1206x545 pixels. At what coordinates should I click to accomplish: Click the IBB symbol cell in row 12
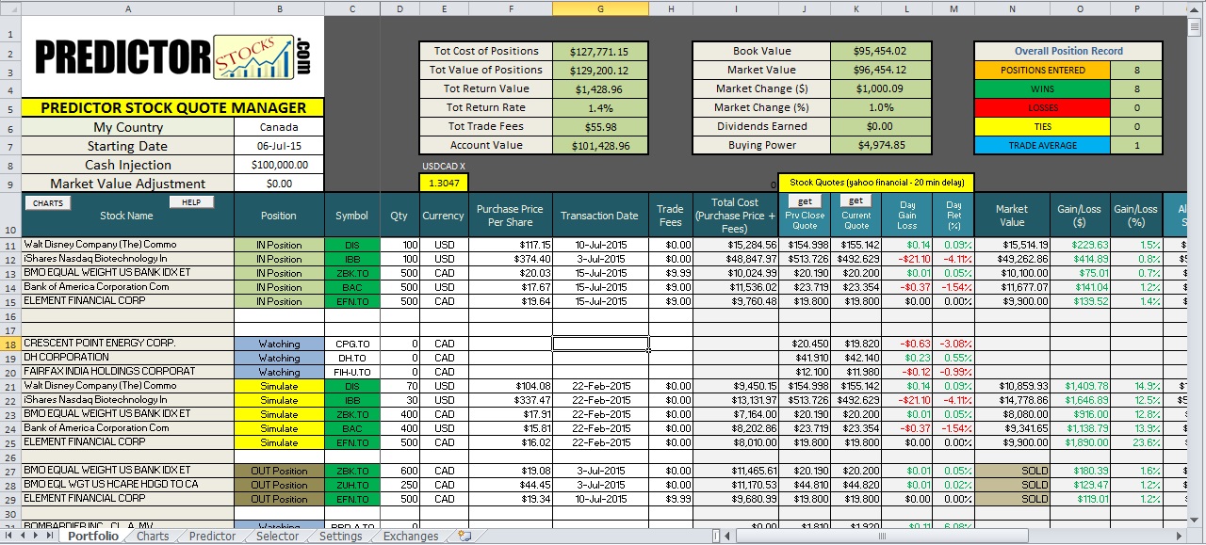[352, 259]
